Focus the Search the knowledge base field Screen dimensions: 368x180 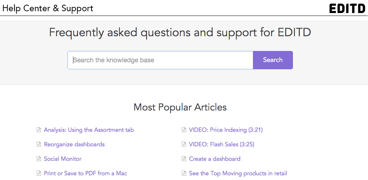tap(160, 60)
